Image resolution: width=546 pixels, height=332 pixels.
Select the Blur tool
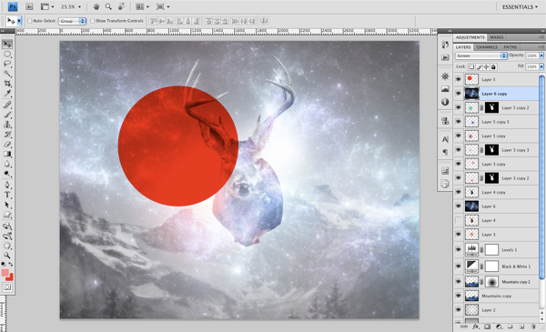[x=7, y=164]
